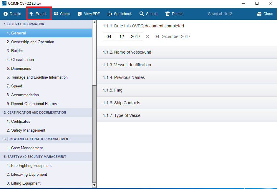Open the Classification section

(x=46, y=59)
